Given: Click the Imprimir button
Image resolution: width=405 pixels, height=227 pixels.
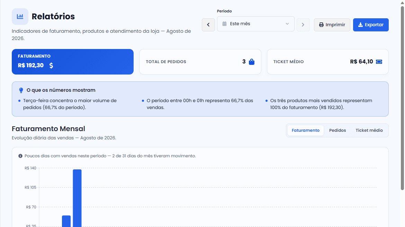Looking at the screenshot, I should (x=332, y=25).
